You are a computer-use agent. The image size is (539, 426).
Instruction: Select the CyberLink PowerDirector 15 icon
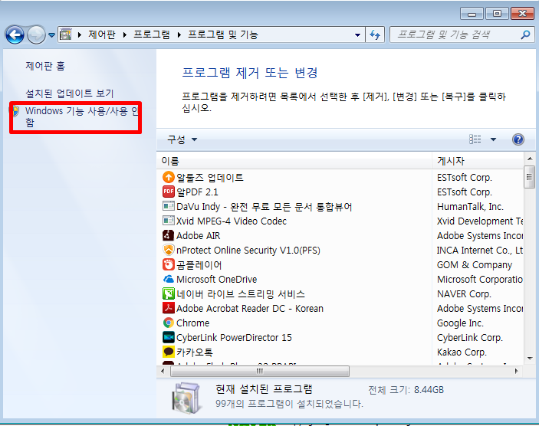(x=169, y=337)
